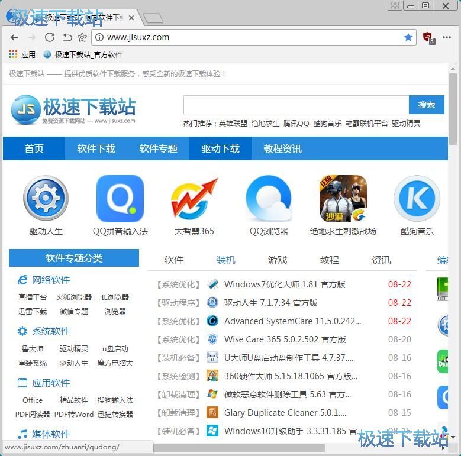Click the Wise Care 365 shield icon
This screenshot has height=456, width=461.
(x=212, y=339)
